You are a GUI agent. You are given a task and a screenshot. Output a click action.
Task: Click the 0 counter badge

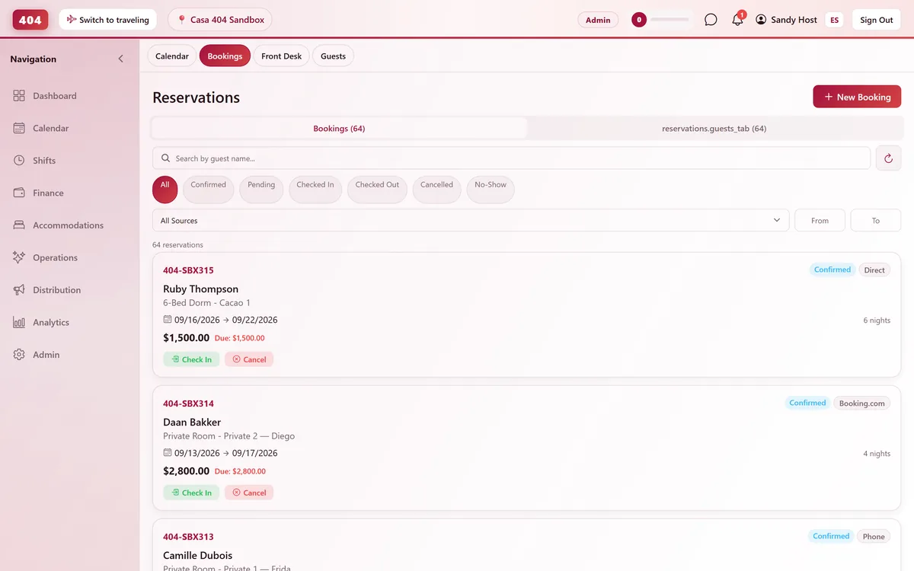[x=639, y=20]
